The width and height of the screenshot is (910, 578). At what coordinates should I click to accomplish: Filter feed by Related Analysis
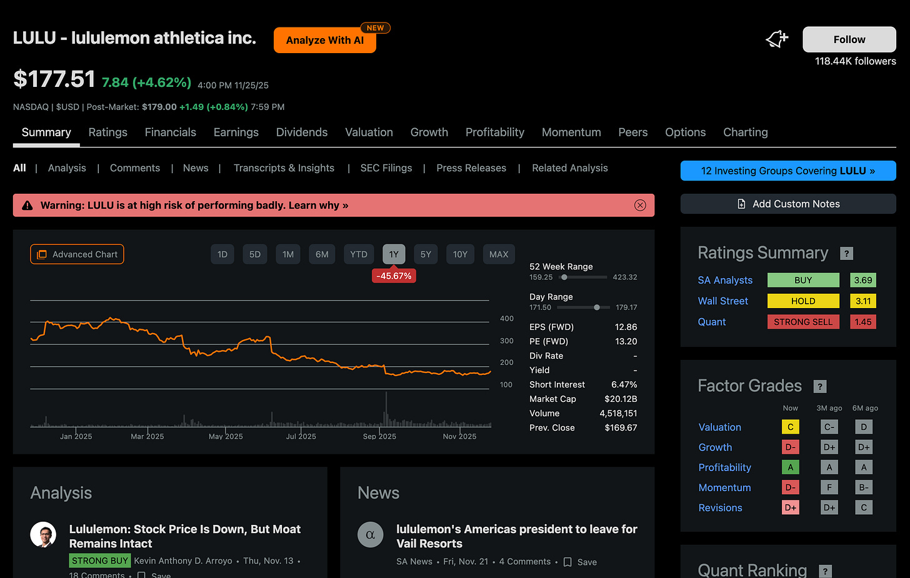[570, 168]
